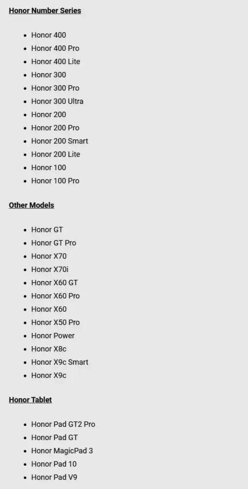Select the Honor 200 Smart entry
Screen dimensions: 248x489
(60, 141)
